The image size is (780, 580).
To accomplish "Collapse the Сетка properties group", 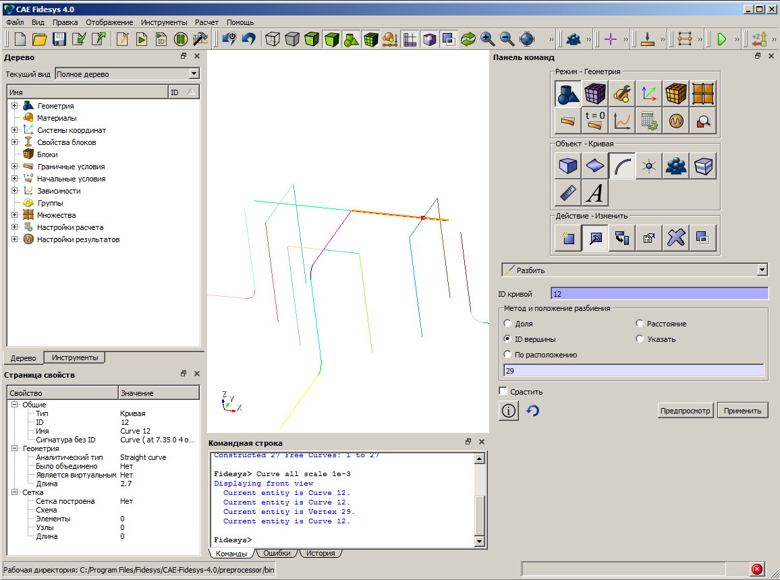I will click(14, 492).
